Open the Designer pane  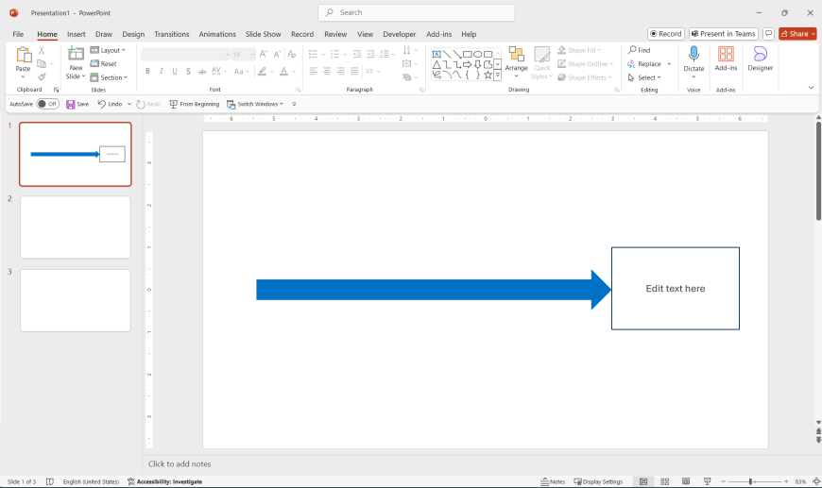[761, 59]
